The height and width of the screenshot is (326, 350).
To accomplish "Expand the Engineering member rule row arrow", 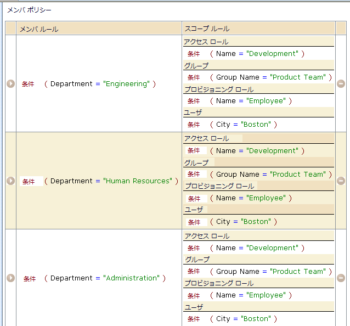I will point(10,84).
